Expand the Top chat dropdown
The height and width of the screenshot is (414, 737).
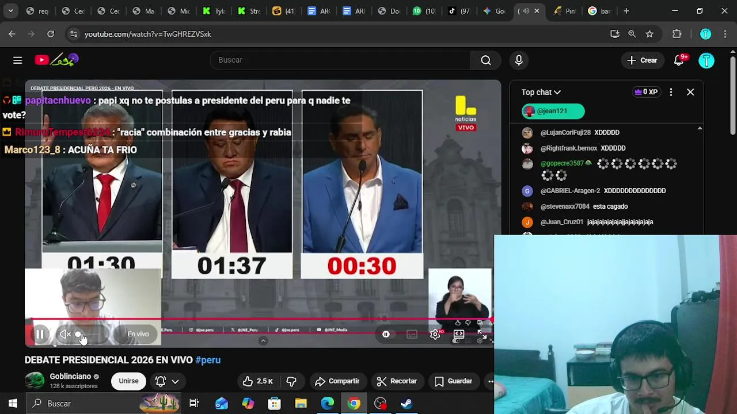tap(541, 92)
